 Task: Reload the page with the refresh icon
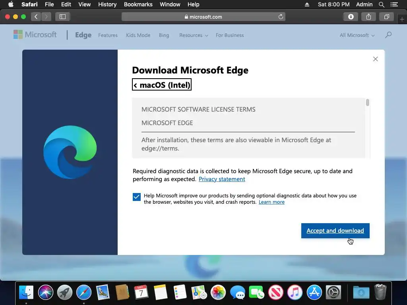[x=281, y=17]
